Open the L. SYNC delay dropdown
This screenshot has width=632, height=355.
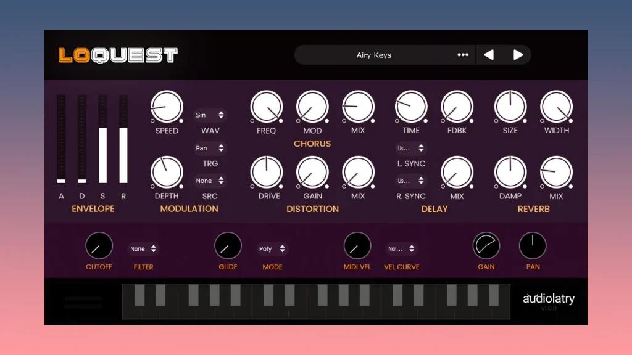point(410,148)
